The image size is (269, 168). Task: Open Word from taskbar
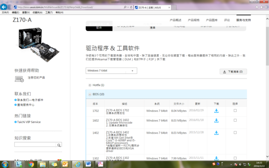pyautogui.click(x=88, y=164)
